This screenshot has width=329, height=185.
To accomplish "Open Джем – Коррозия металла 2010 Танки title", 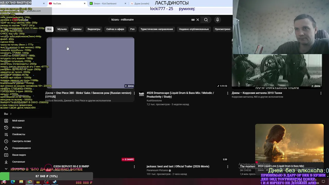I will 257,93.
